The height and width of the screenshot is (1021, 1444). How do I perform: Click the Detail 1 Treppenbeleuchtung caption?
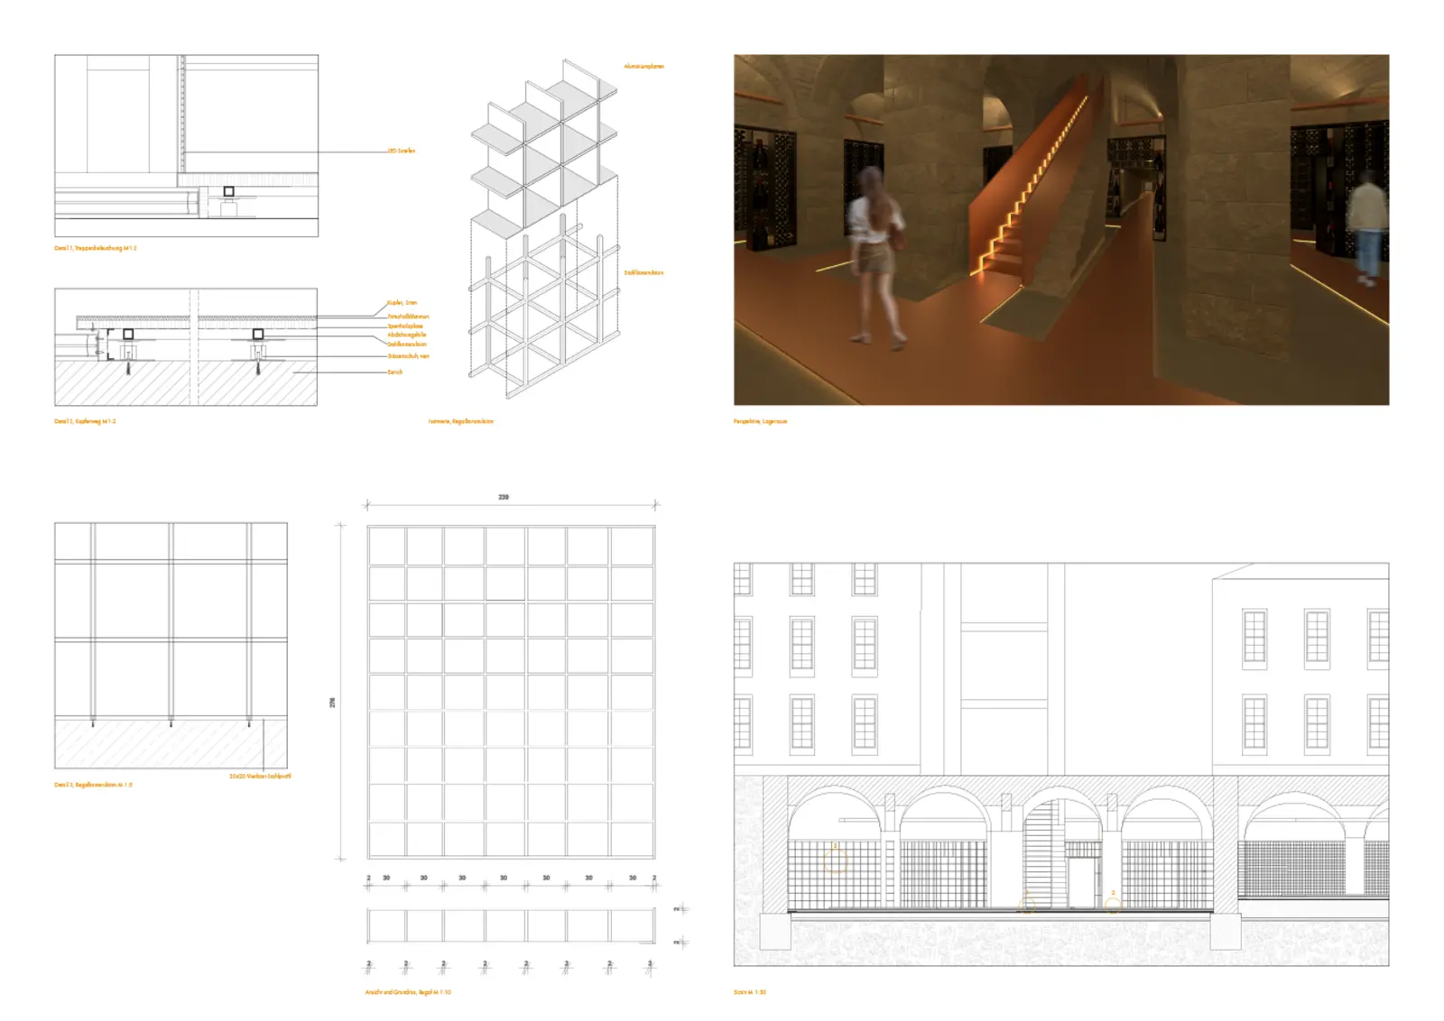coord(96,248)
